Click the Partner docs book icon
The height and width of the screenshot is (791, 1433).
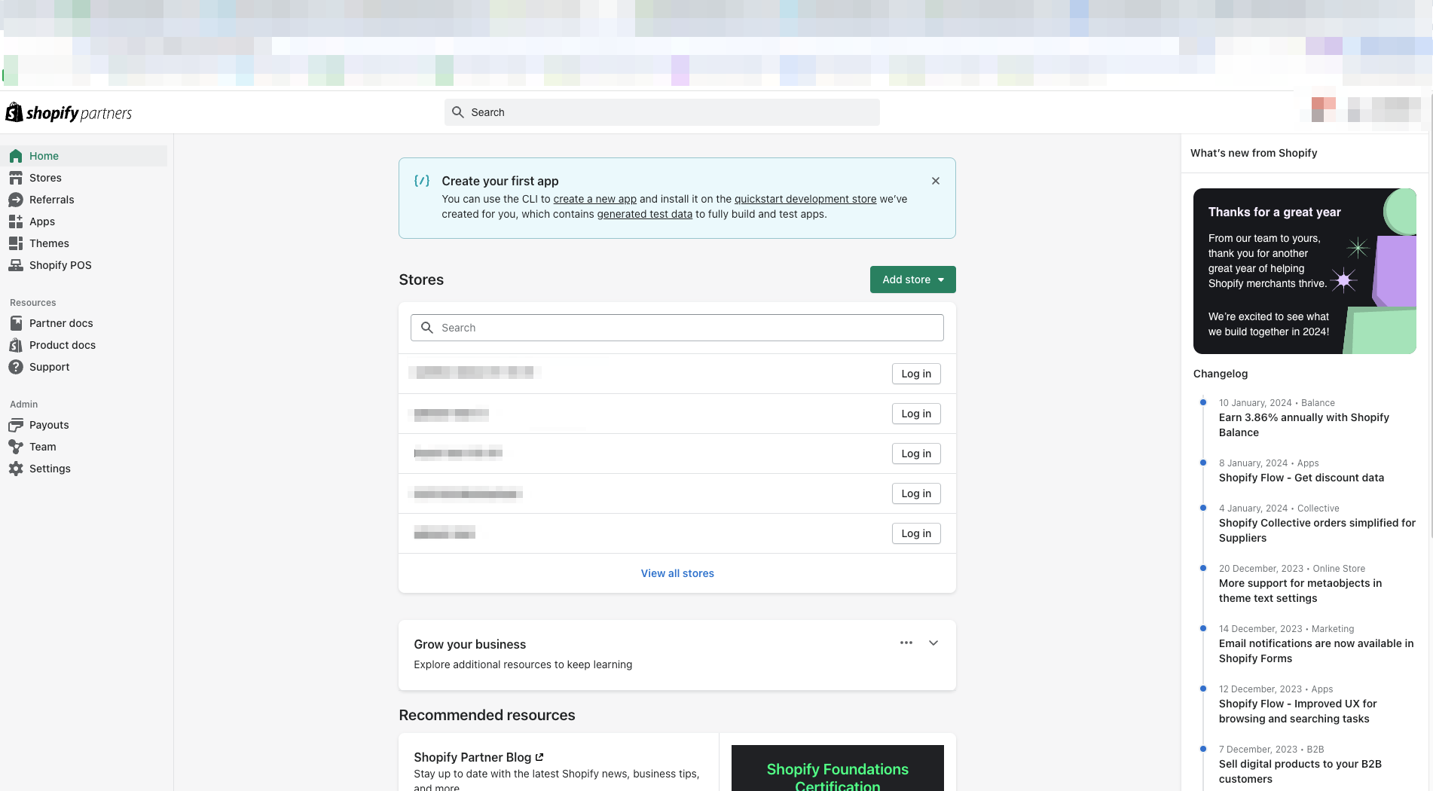pyautogui.click(x=16, y=323)
